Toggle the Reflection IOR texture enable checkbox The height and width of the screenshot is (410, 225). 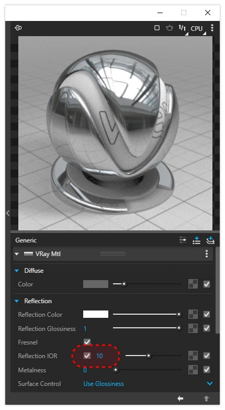click(207, 356)
